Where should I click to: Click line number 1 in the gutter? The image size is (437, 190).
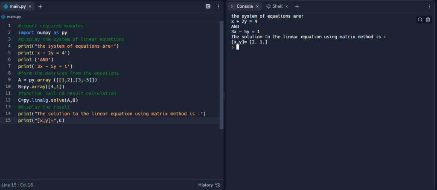point(9,26)
